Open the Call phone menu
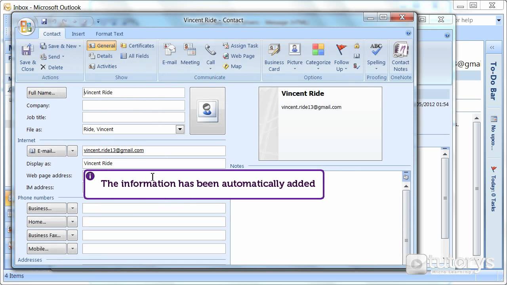The width and height of the screenshot is (507, 285). [210, 57]
